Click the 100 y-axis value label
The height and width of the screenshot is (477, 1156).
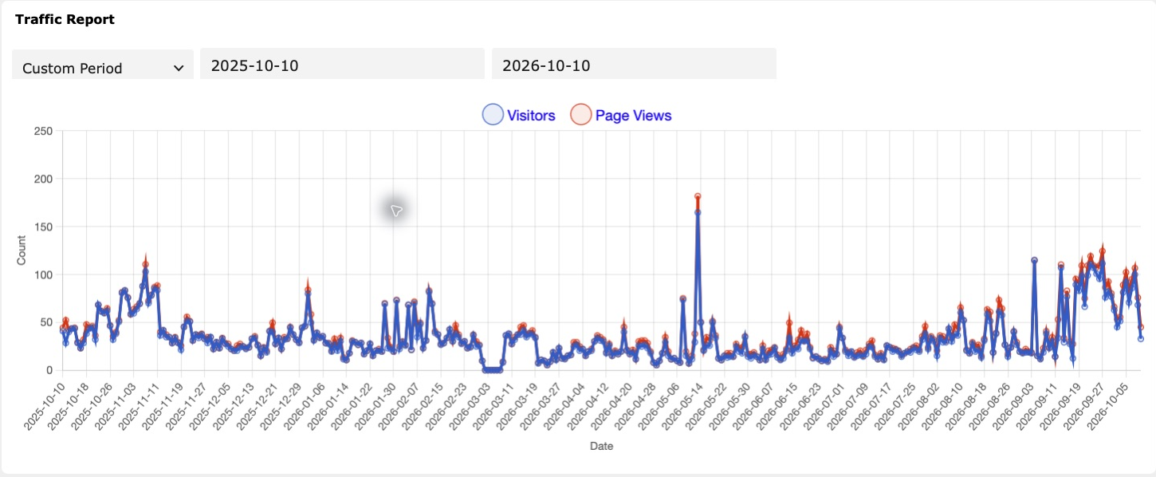click(43, 274)
